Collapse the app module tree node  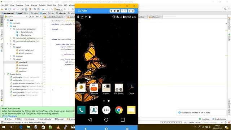click(5, 20)
